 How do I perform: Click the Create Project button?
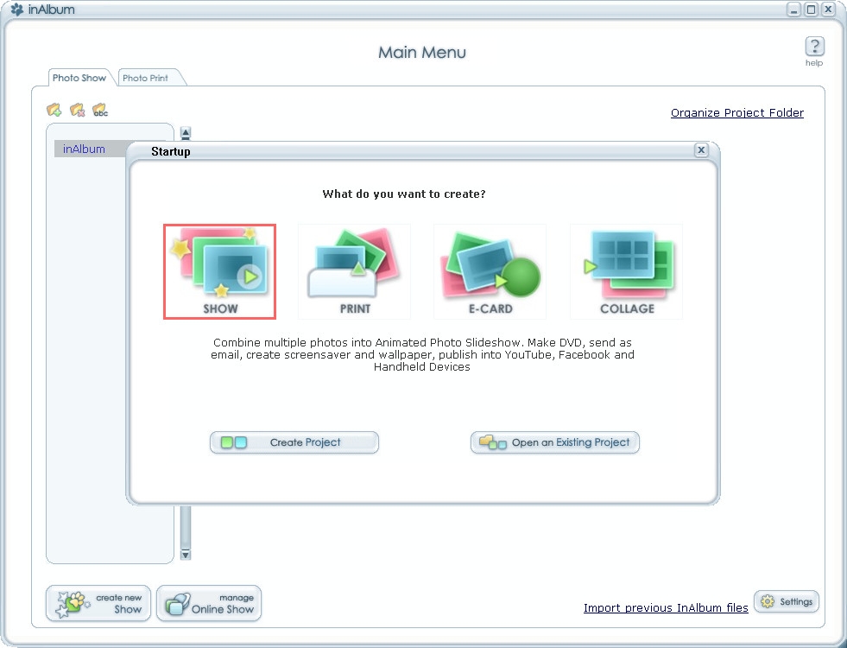click(294, 442)
